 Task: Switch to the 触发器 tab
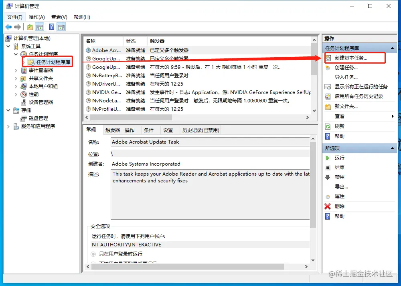click(x=113, y=130)
